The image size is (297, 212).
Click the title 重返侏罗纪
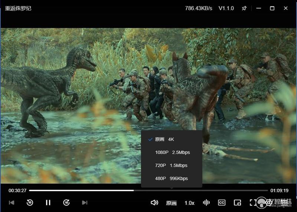tap(18, 8)
